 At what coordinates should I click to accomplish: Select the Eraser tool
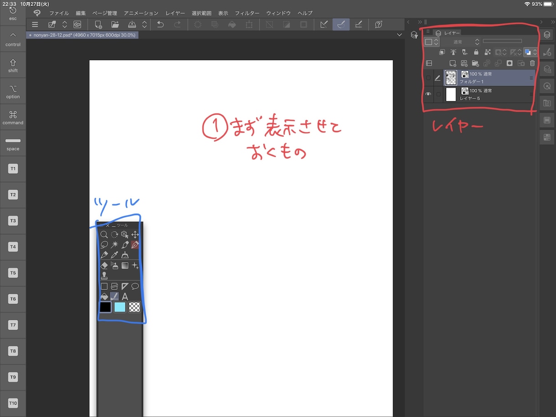pyautogui.click(x=104, y=265)
